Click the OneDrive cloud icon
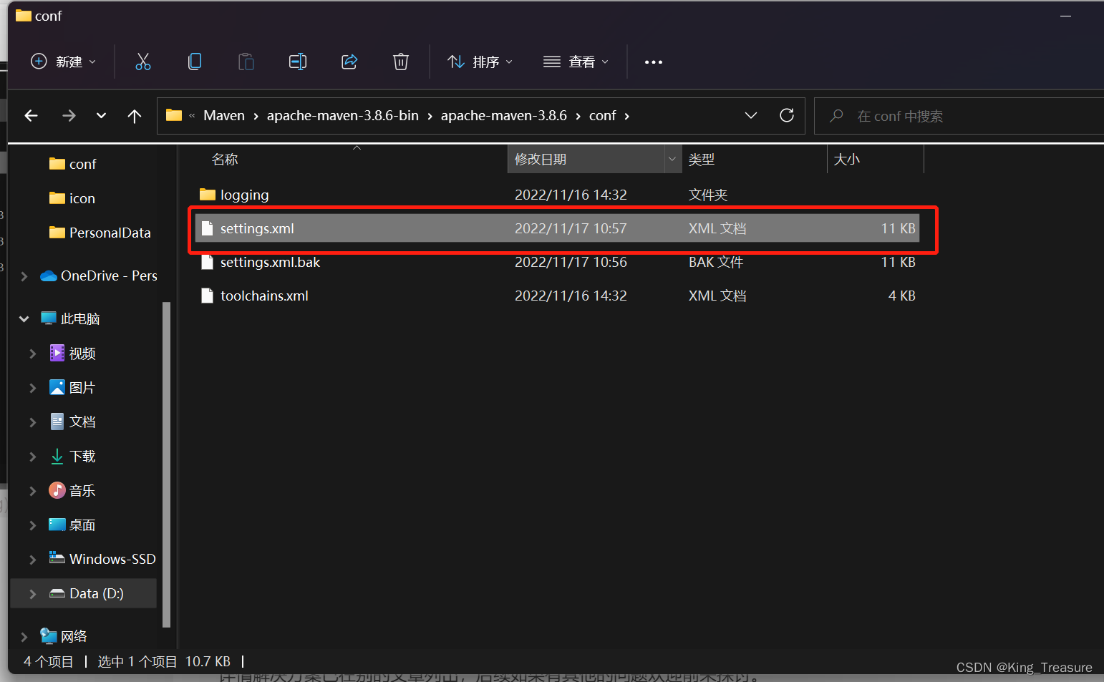 point(49,276)
